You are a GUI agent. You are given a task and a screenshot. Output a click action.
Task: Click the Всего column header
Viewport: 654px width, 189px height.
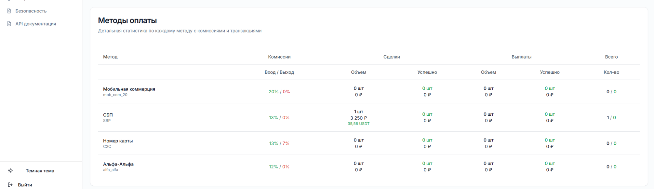point(611,57)
